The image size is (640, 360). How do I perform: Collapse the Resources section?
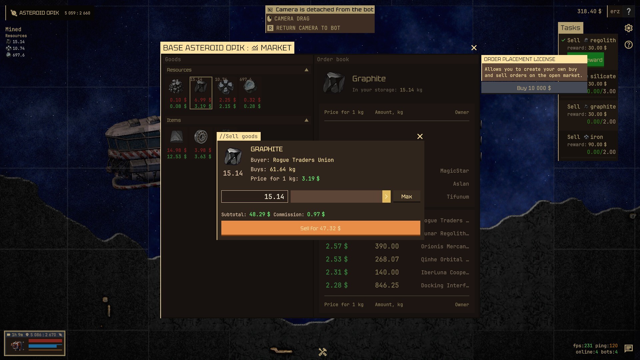pyautogui.click(x=306, y=70)
